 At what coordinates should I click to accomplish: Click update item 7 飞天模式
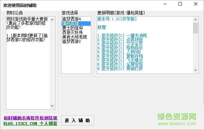tap(120, 60)
